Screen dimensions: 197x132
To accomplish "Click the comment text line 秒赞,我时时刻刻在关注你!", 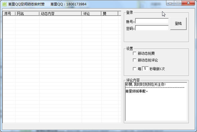I will tap(145, 85).
